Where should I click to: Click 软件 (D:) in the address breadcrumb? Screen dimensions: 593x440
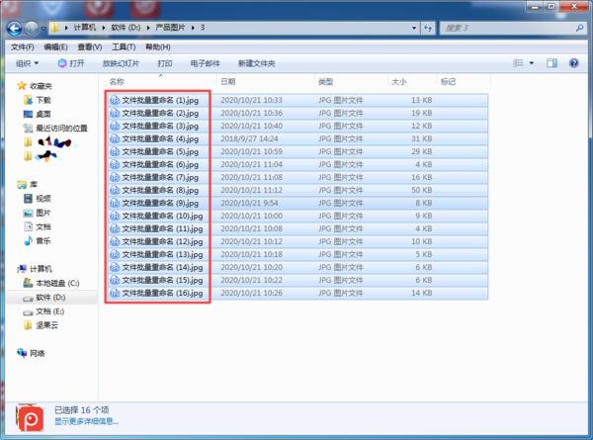(x=126, y=28)
